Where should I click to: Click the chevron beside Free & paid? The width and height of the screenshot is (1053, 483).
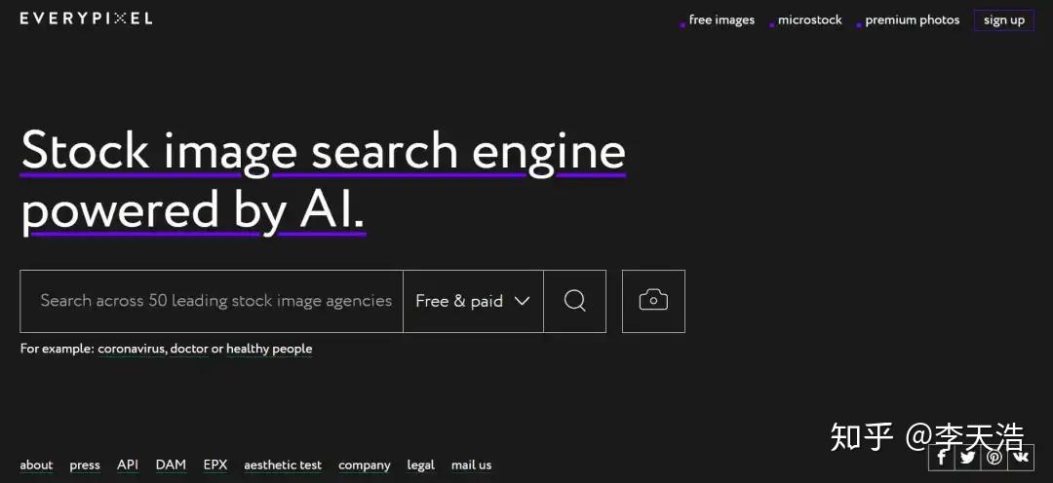click(x=522, y=301)
